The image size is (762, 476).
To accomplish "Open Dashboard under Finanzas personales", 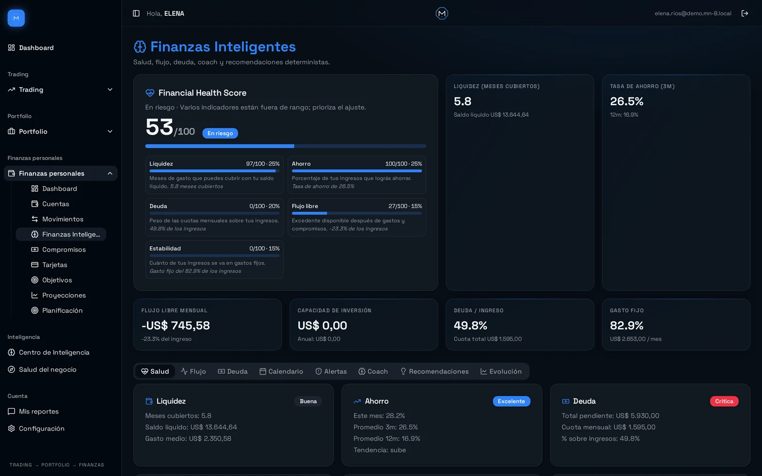I will (61, 188).
